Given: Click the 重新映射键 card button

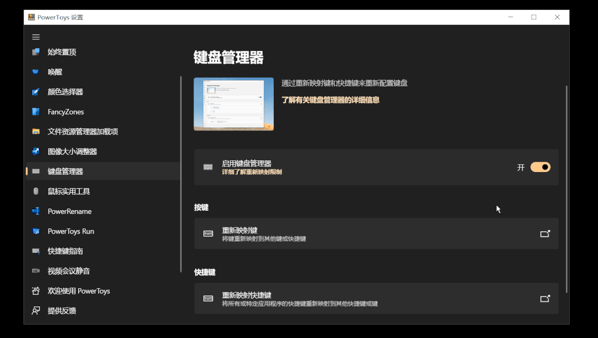Looking at the screenshot, I should point(376,233).
